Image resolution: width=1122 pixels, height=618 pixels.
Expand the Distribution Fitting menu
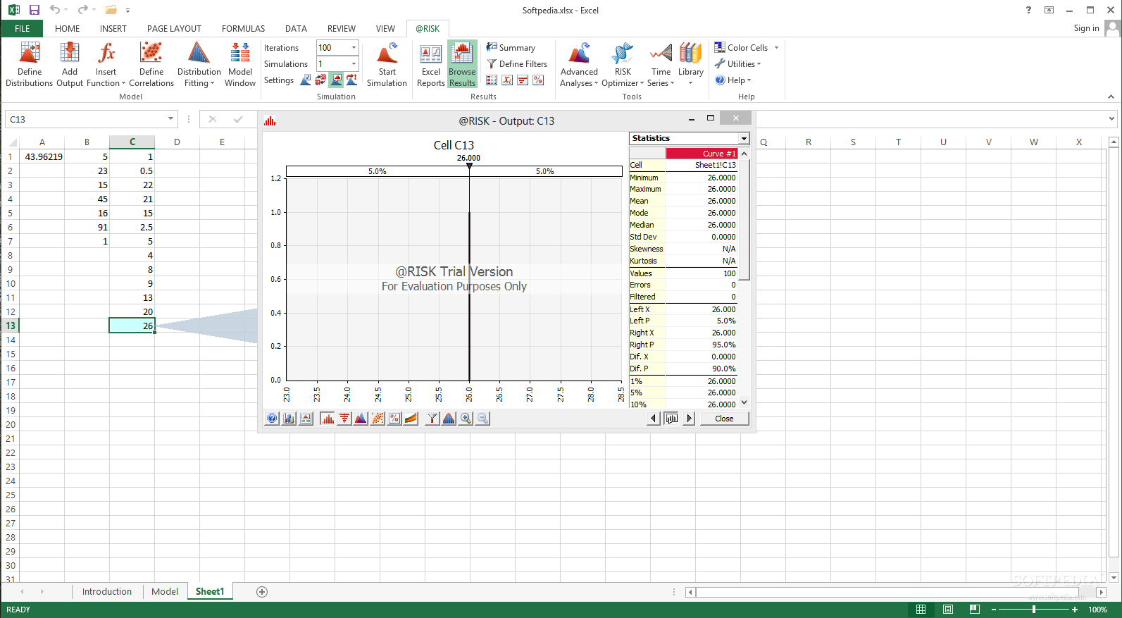(x=199, y=64)
